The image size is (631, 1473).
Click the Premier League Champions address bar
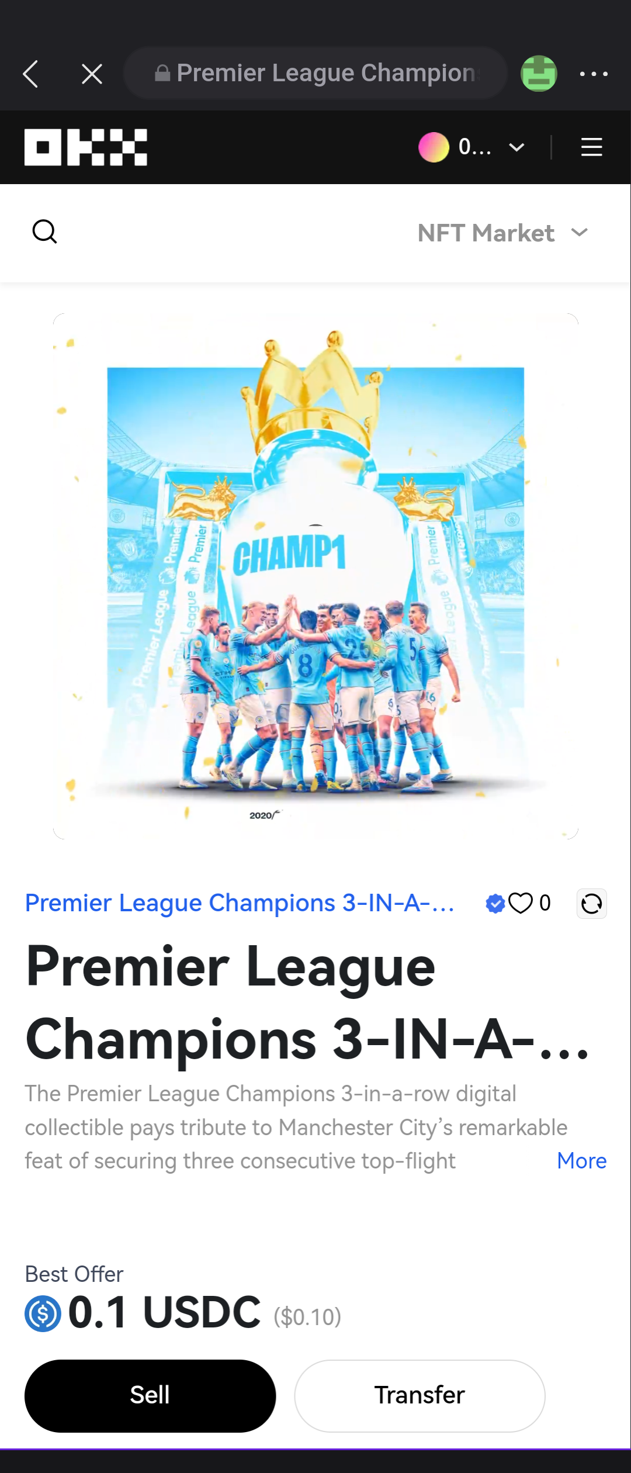[315, 74]
